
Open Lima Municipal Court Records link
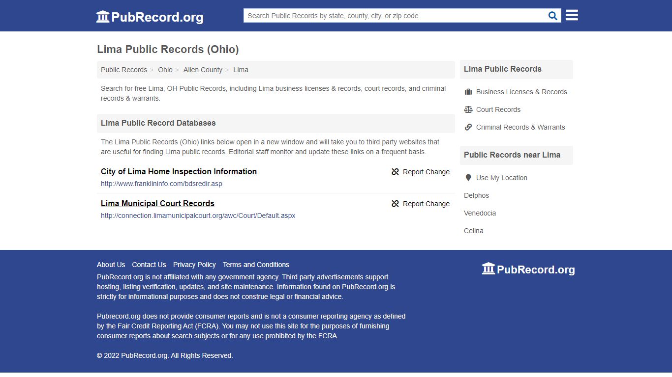tap(157, 203)
